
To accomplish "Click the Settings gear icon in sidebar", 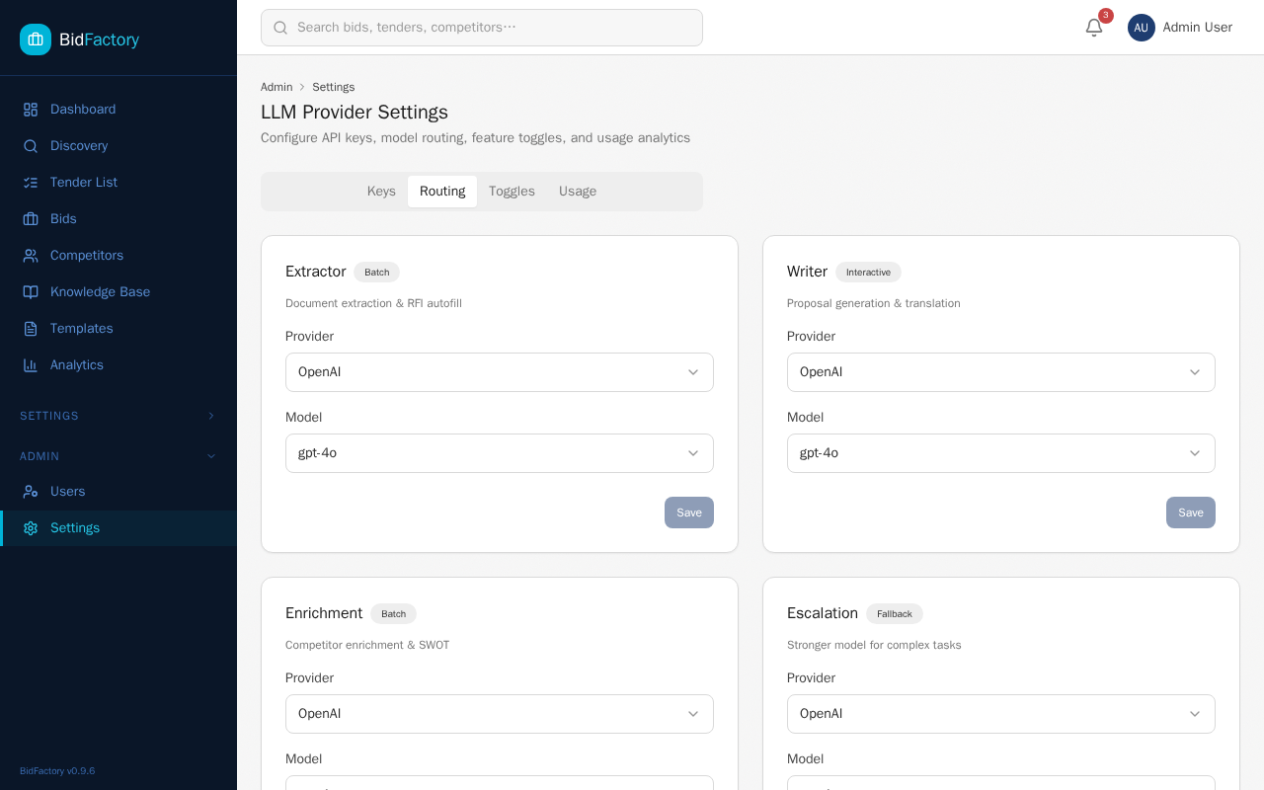I will (31, 528).
